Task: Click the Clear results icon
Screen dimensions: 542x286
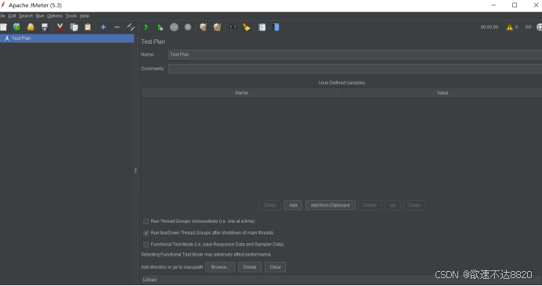Action: [x=204, y=27]
